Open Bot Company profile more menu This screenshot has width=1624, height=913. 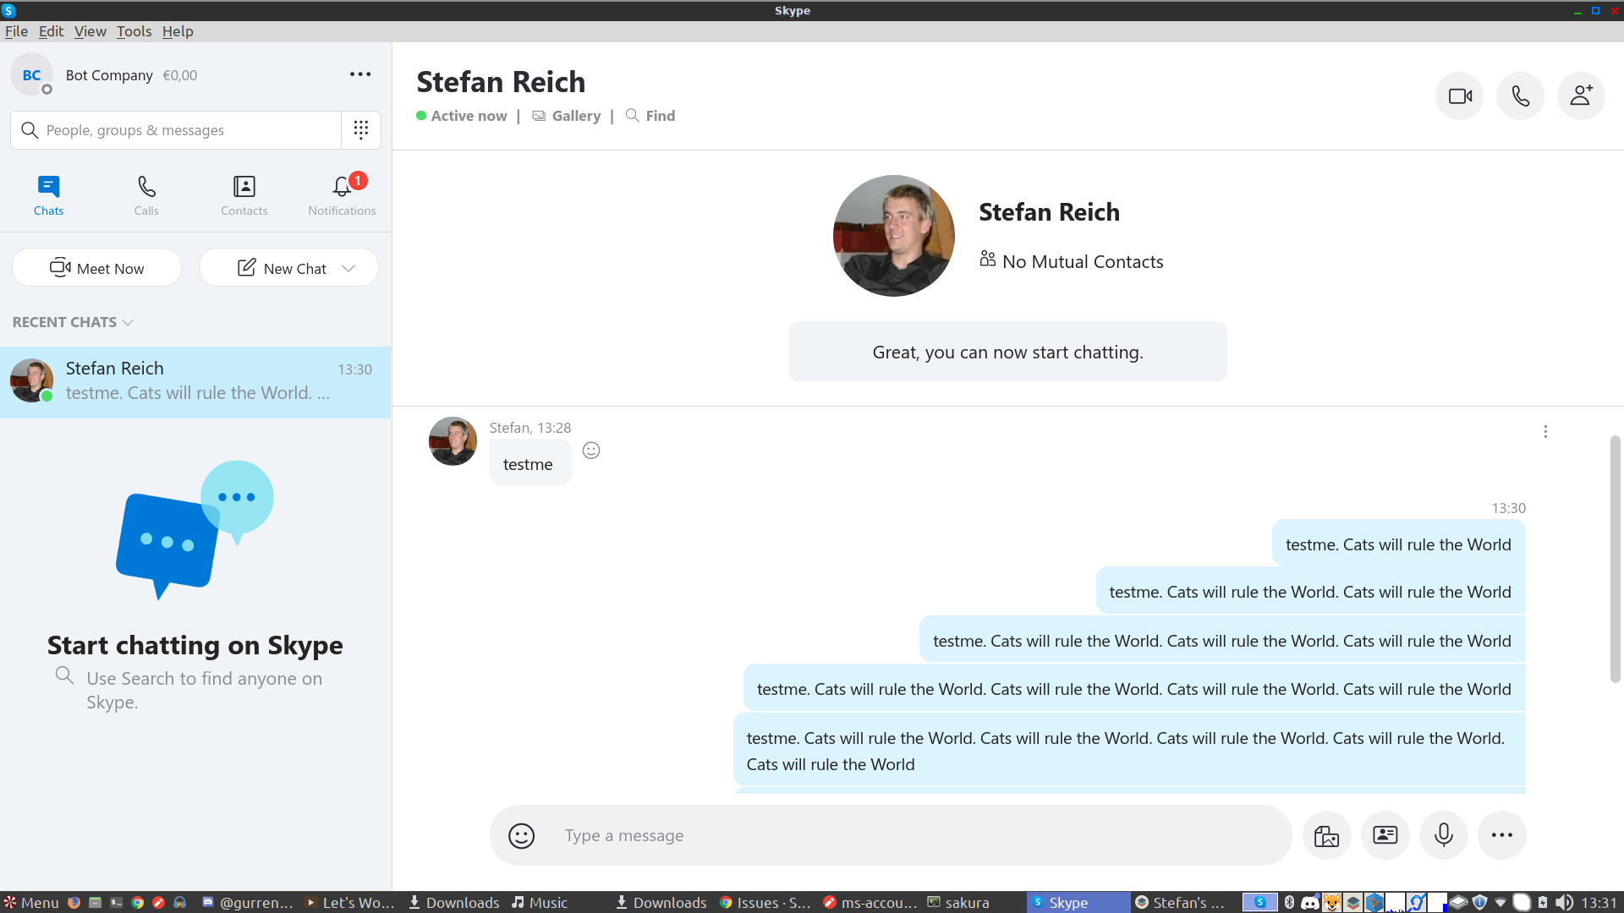coord(360,74)
